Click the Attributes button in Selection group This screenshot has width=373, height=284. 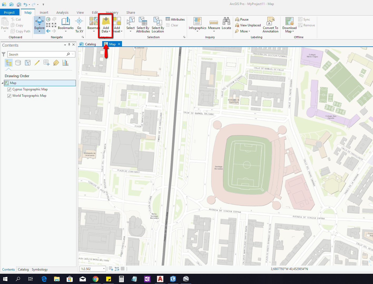pos(175,19)
